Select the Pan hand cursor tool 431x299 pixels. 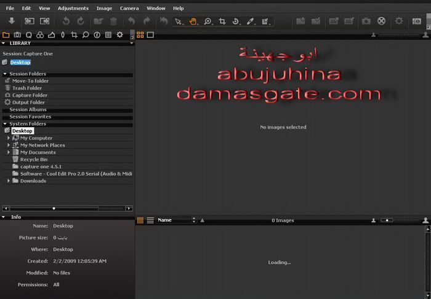tap(193, 21)
